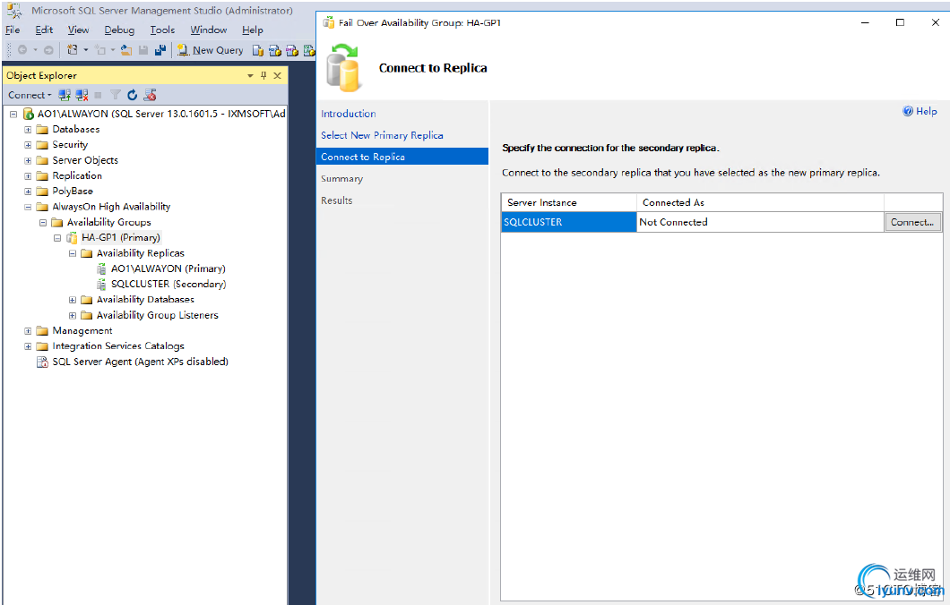Expand the Replication folder node
Screen dimensions: 950x605
coord(28,176)
